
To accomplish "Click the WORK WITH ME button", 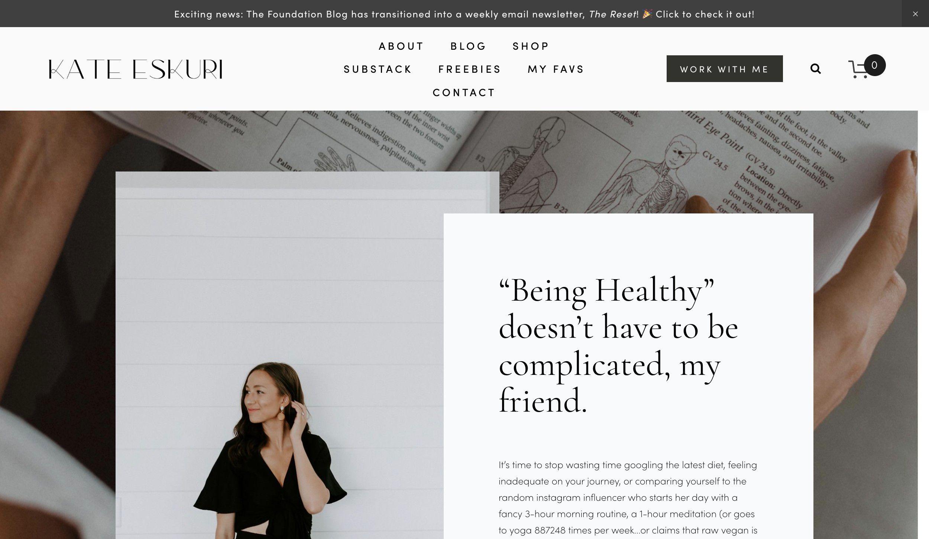I will [x=724, y=69].
